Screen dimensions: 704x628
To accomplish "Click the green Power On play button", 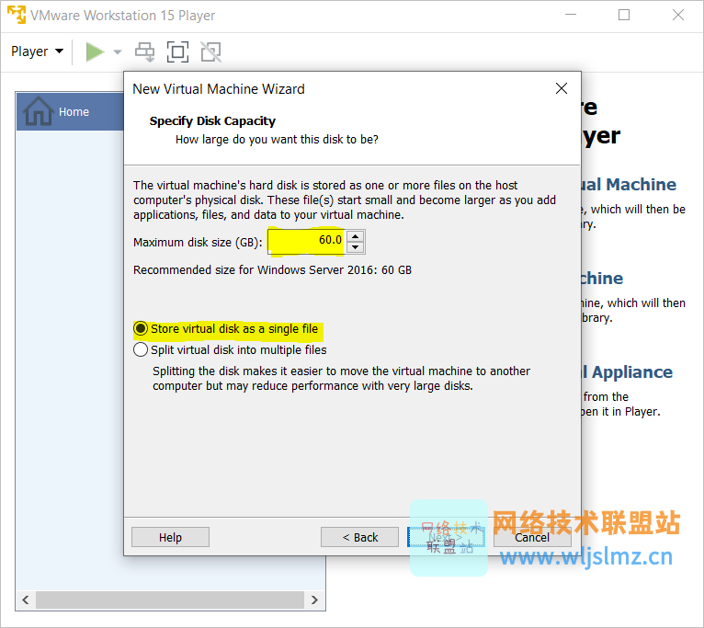I will click(95, 52).
